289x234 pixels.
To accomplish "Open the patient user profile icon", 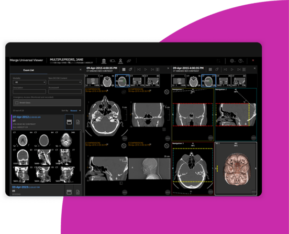I will point(120,61).
